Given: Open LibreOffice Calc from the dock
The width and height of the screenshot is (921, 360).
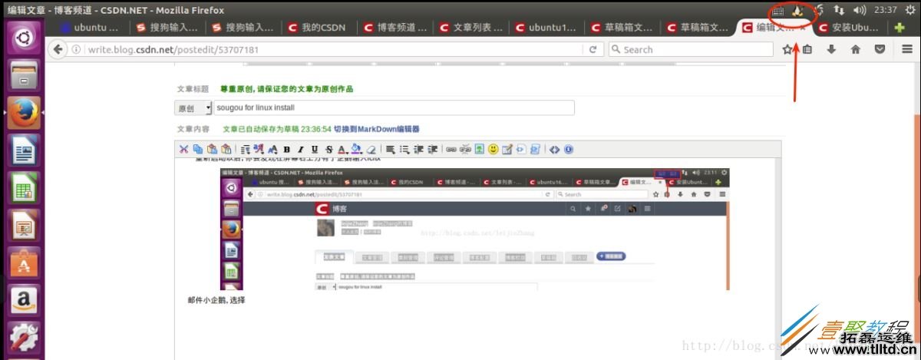Looking at the screenshot, I should pos(24,188).
